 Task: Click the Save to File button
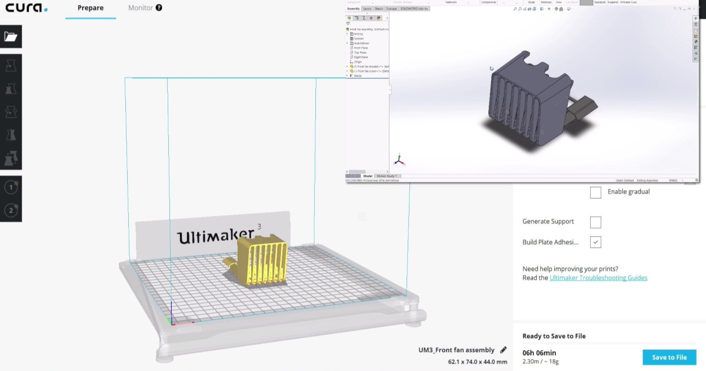[x=669, y=357]
